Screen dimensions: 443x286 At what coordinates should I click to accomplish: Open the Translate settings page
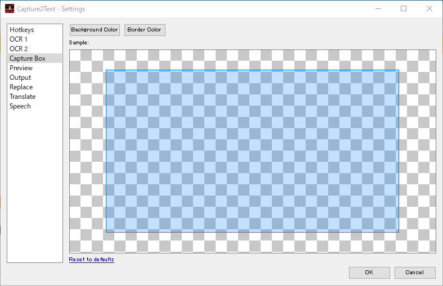[x=23, y=97]
